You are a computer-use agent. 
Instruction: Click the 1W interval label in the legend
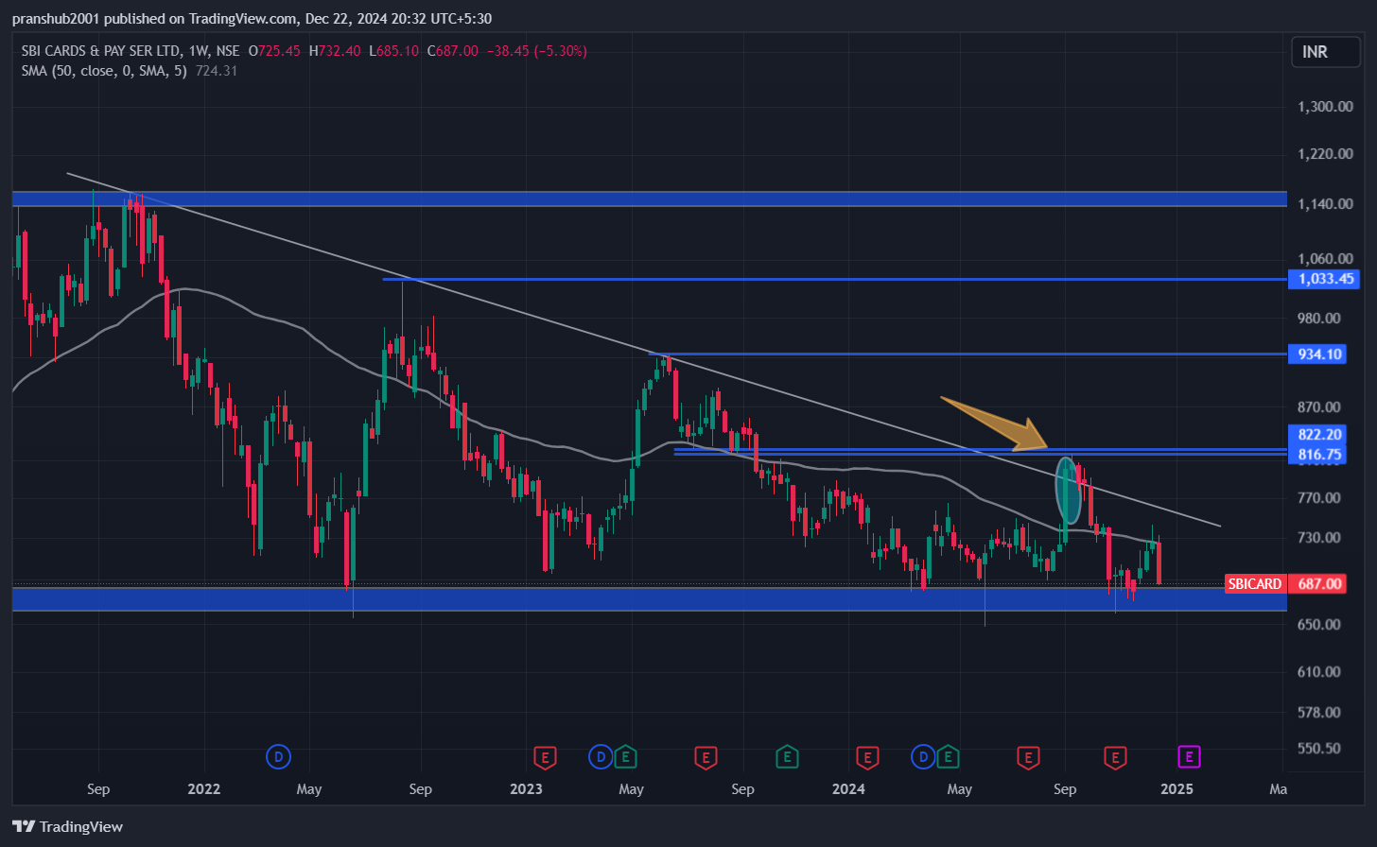[x=199, y=51]
